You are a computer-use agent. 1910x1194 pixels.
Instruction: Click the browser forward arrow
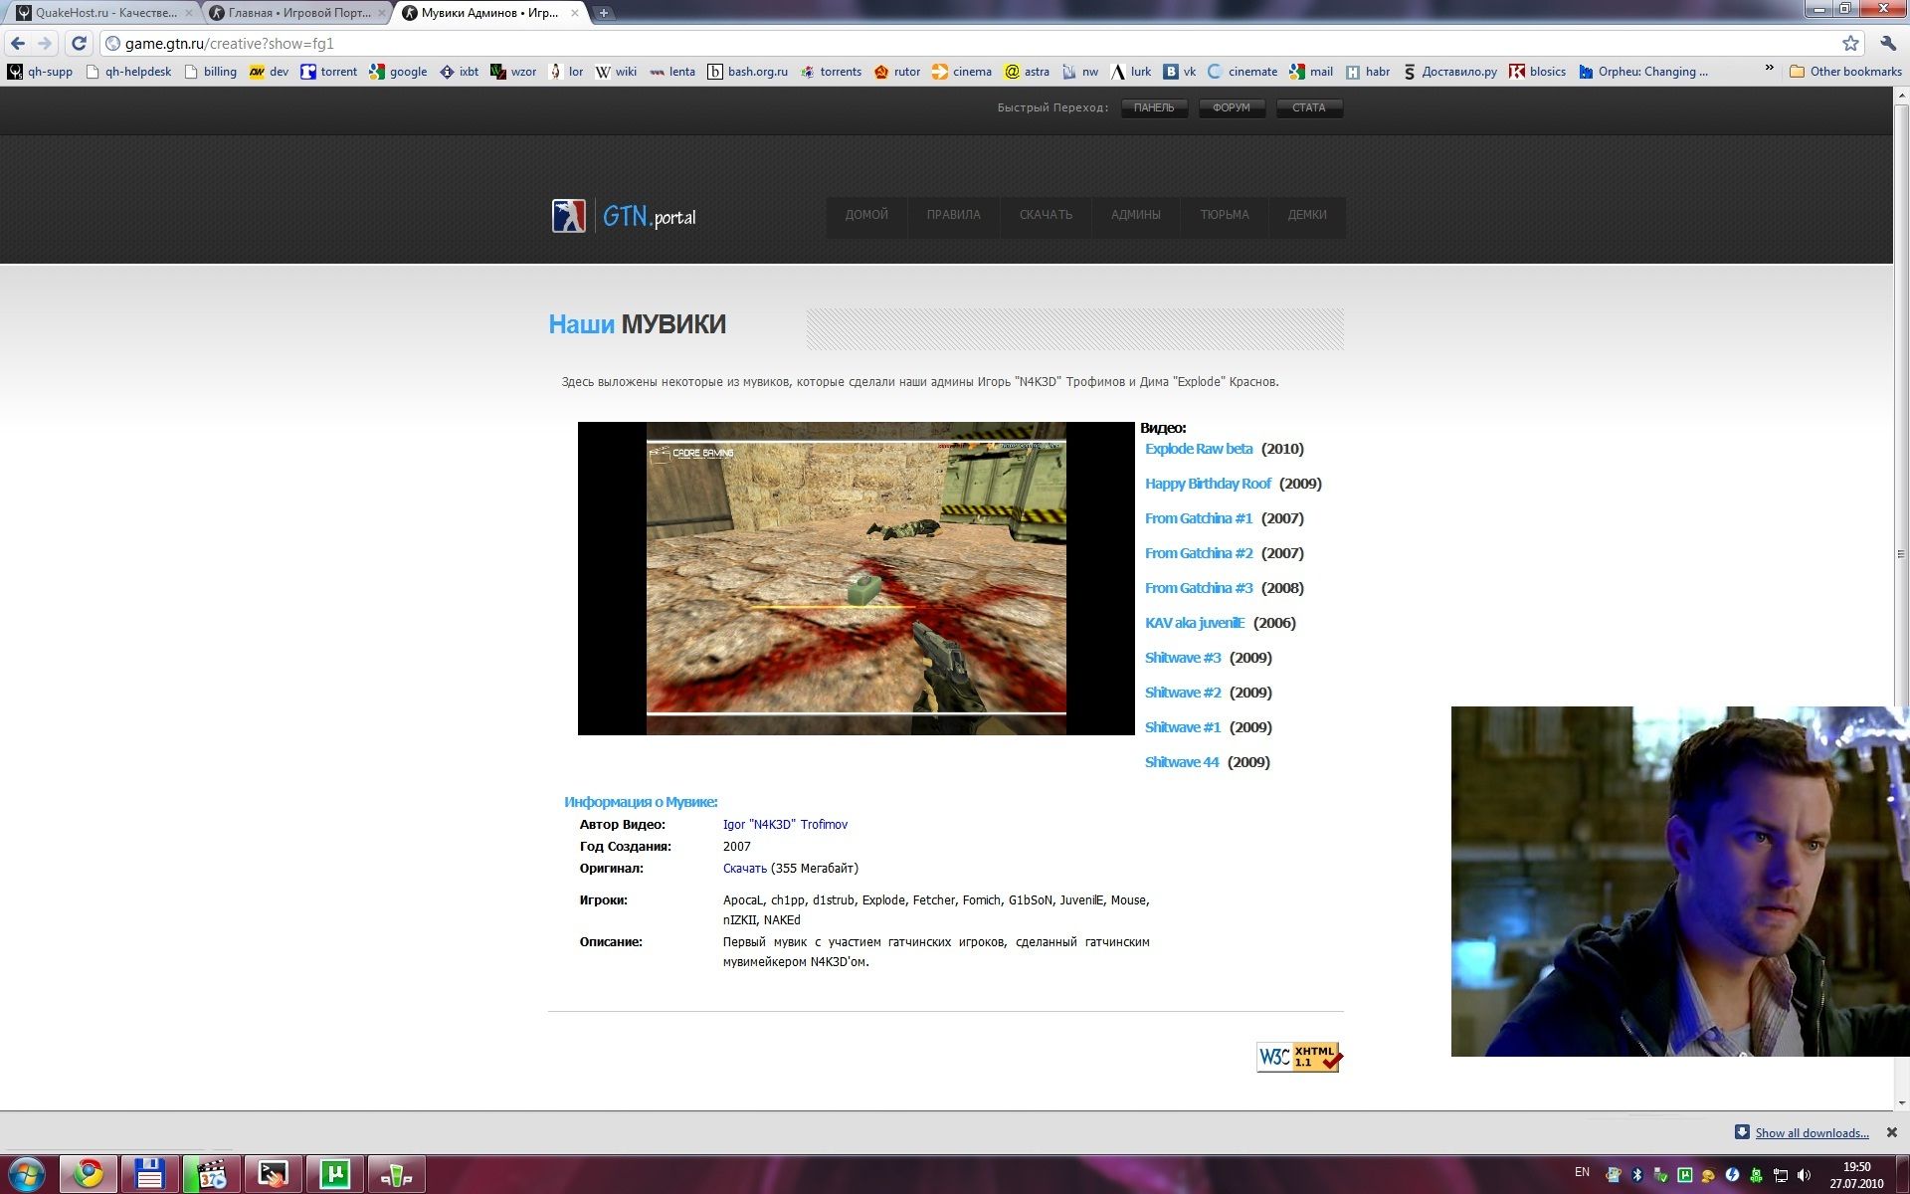[x=45, y=44]
